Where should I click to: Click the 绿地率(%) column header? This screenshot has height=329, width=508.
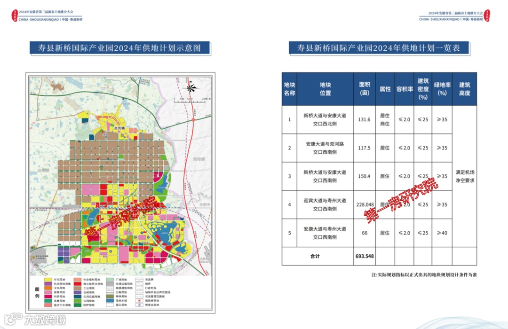(442, 89)
